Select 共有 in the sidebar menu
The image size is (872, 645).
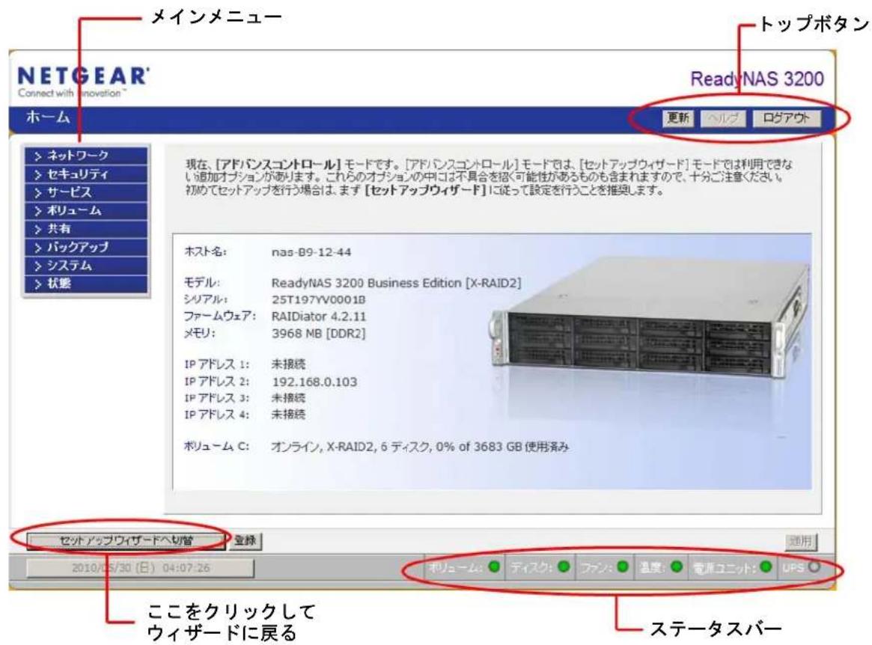(86, 228)
